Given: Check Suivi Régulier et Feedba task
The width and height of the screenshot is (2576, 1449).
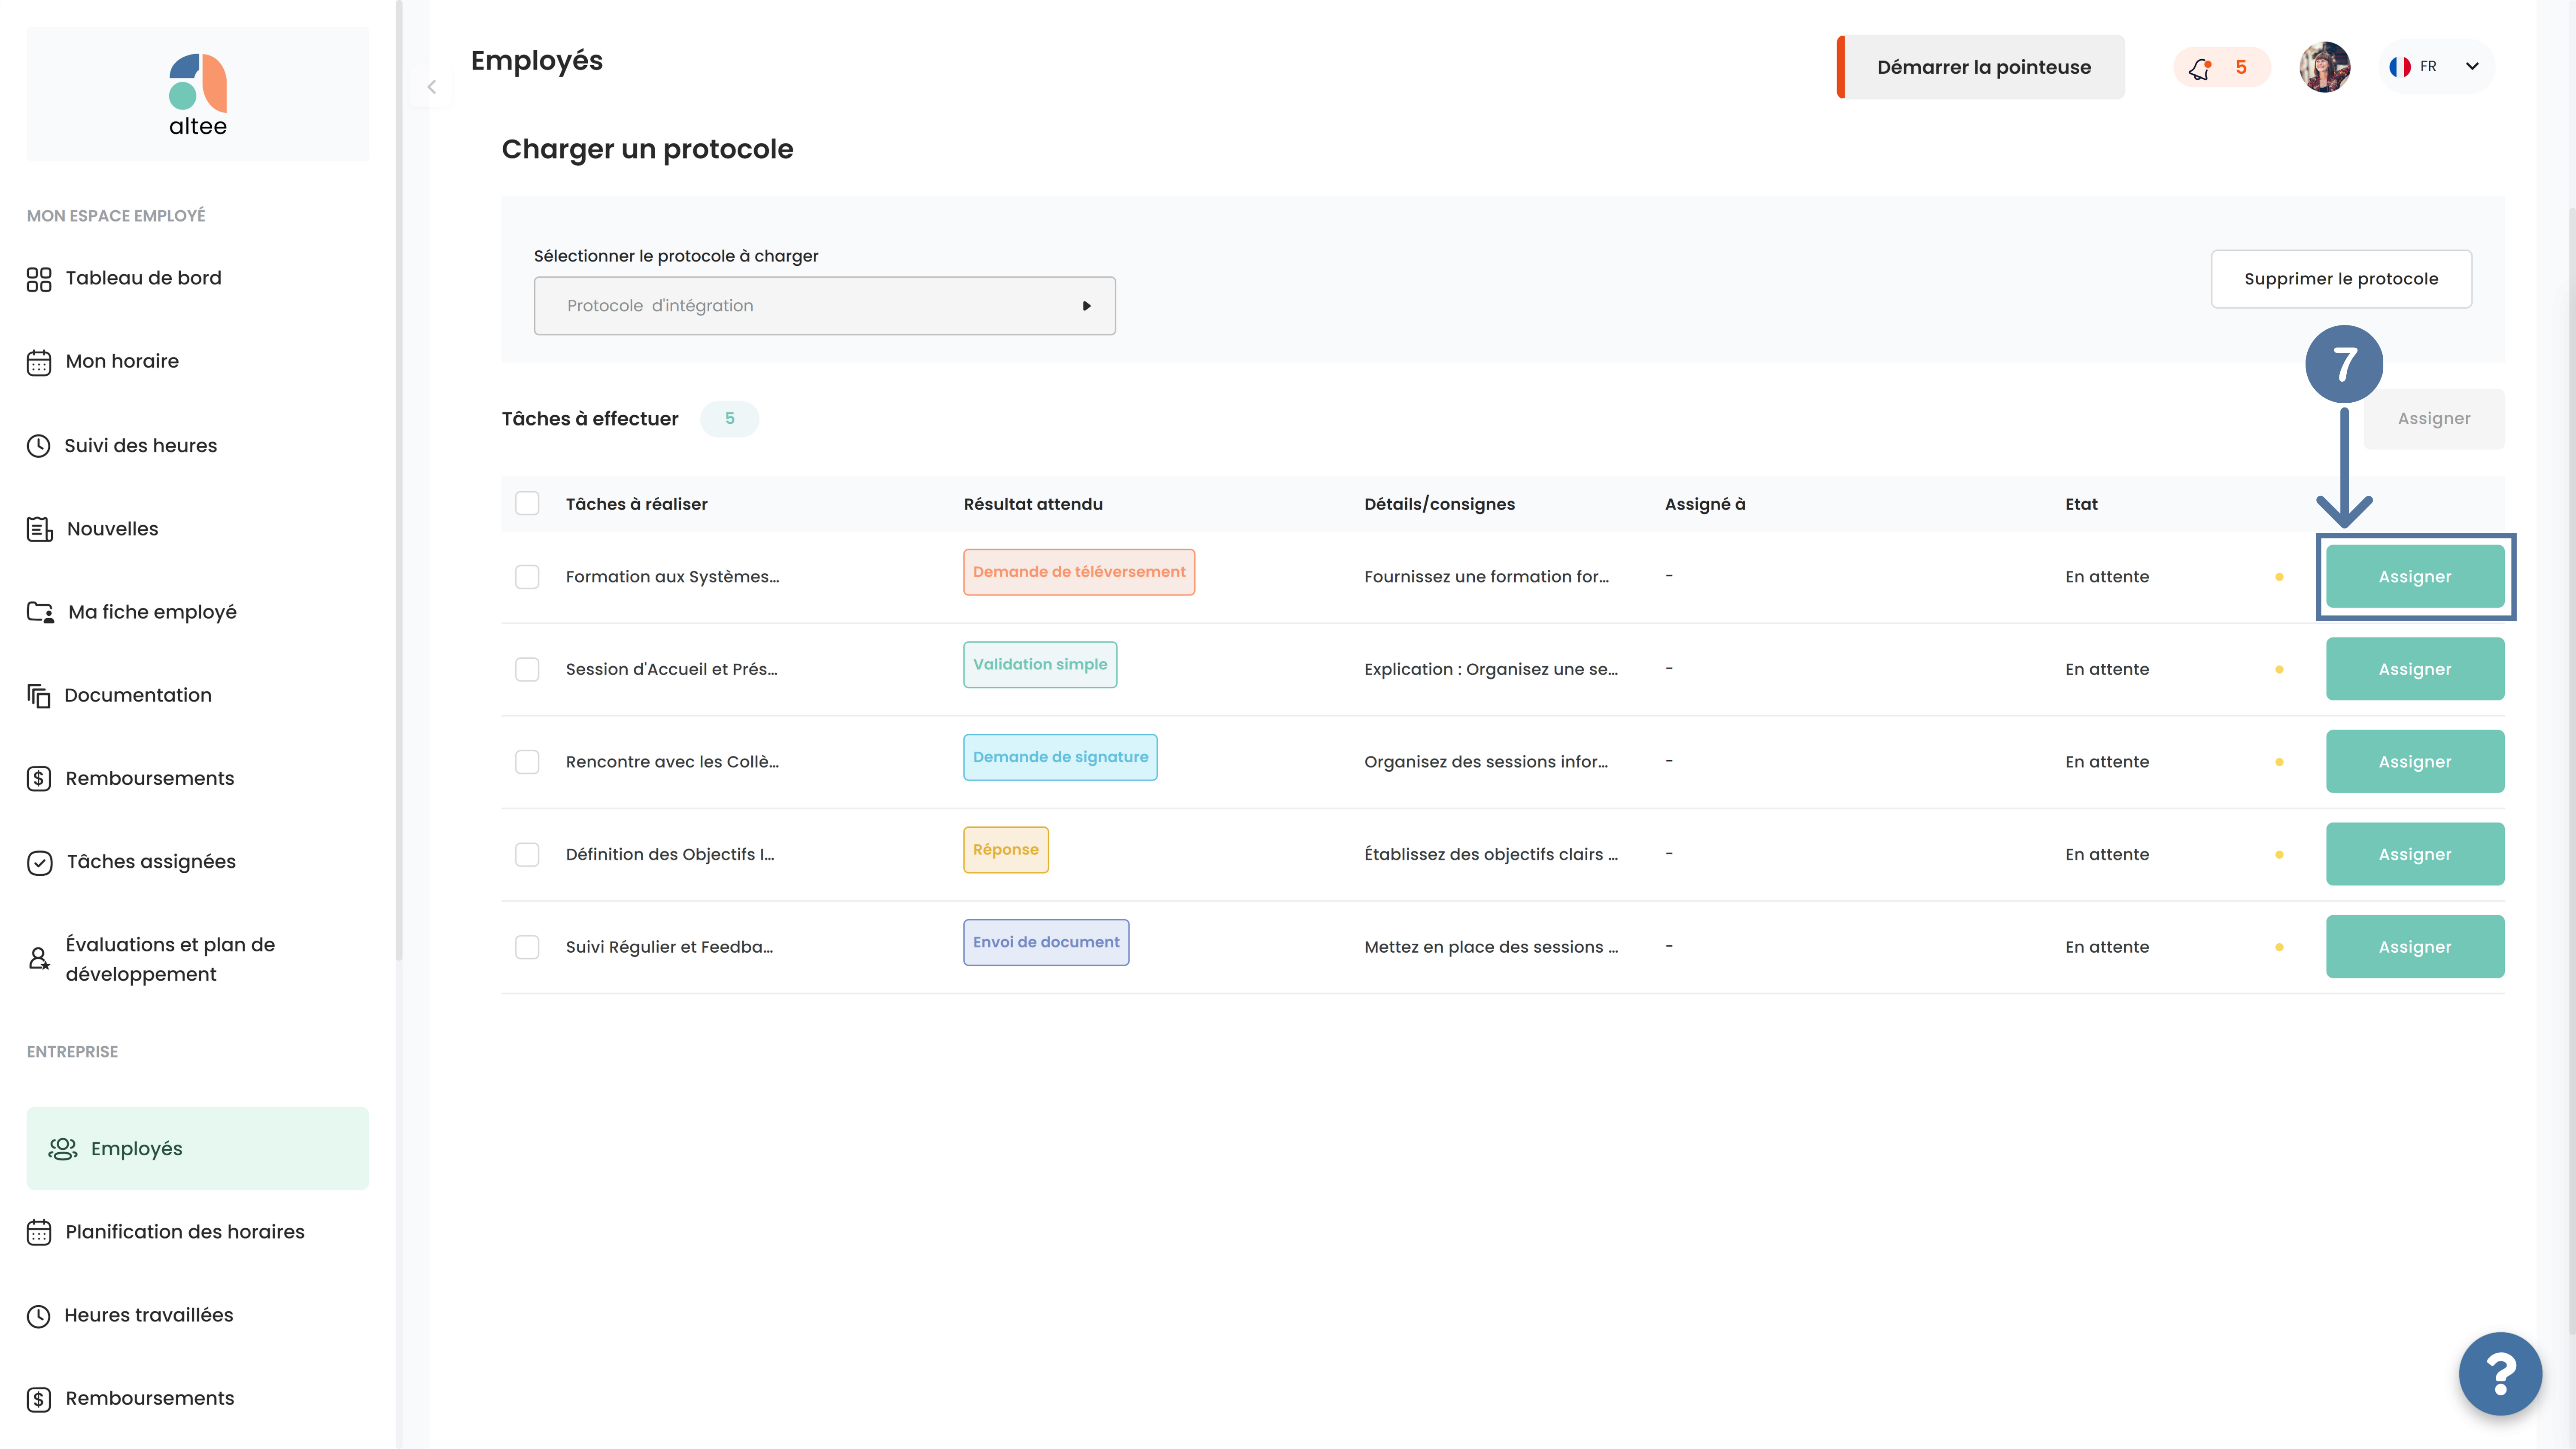Looking at the screenshot, I should [x=527, y=947].
